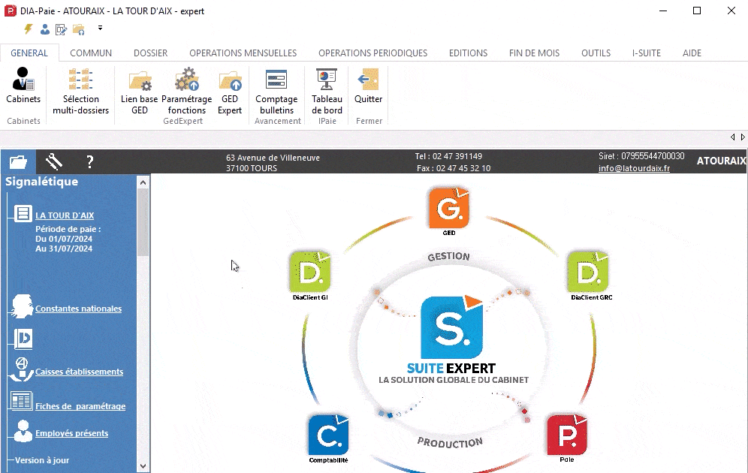Open Caisses établissements link

coord(79,372)
